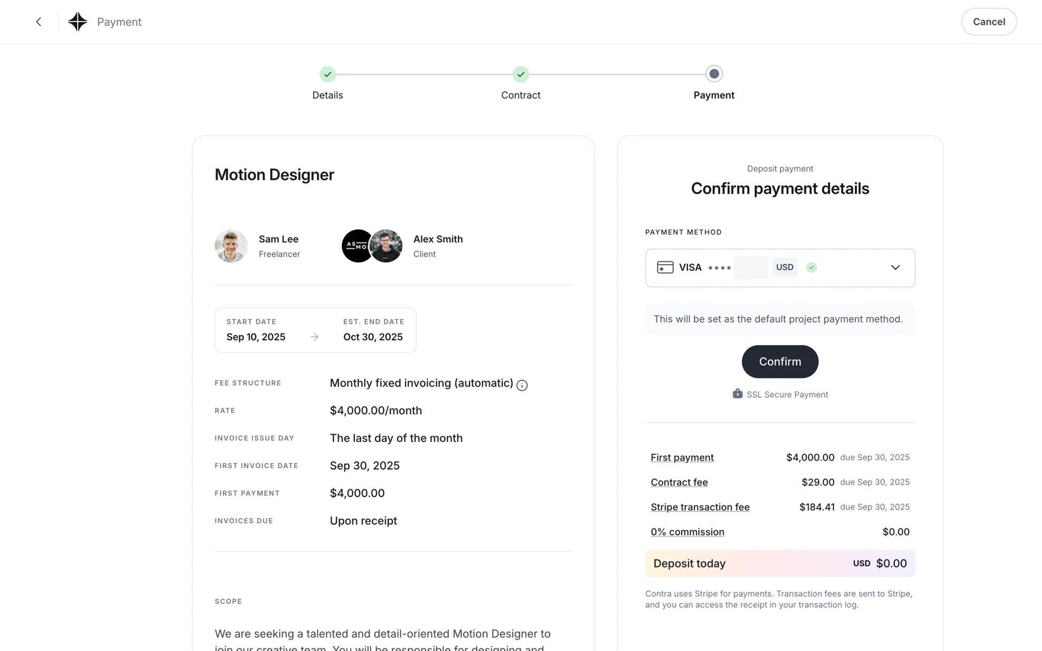This screenshot has width=1042, height=651.
Task: Click Alex Smith's profile photo
Action: [386, 246]
